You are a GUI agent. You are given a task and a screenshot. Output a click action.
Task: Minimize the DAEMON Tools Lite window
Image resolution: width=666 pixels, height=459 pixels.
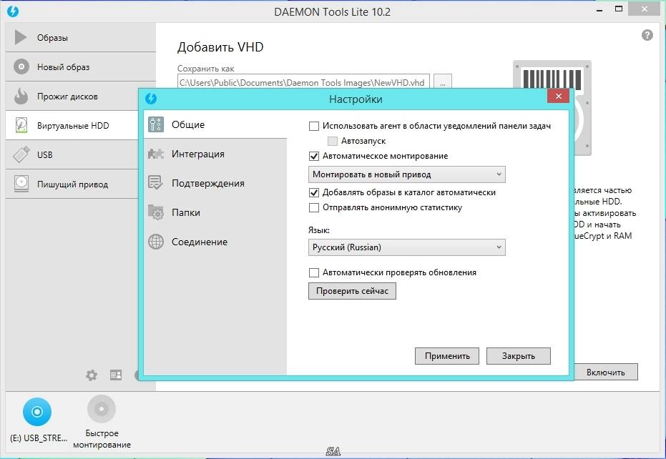point(599,10)
